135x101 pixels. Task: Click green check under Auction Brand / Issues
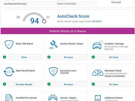pos(49,57)
